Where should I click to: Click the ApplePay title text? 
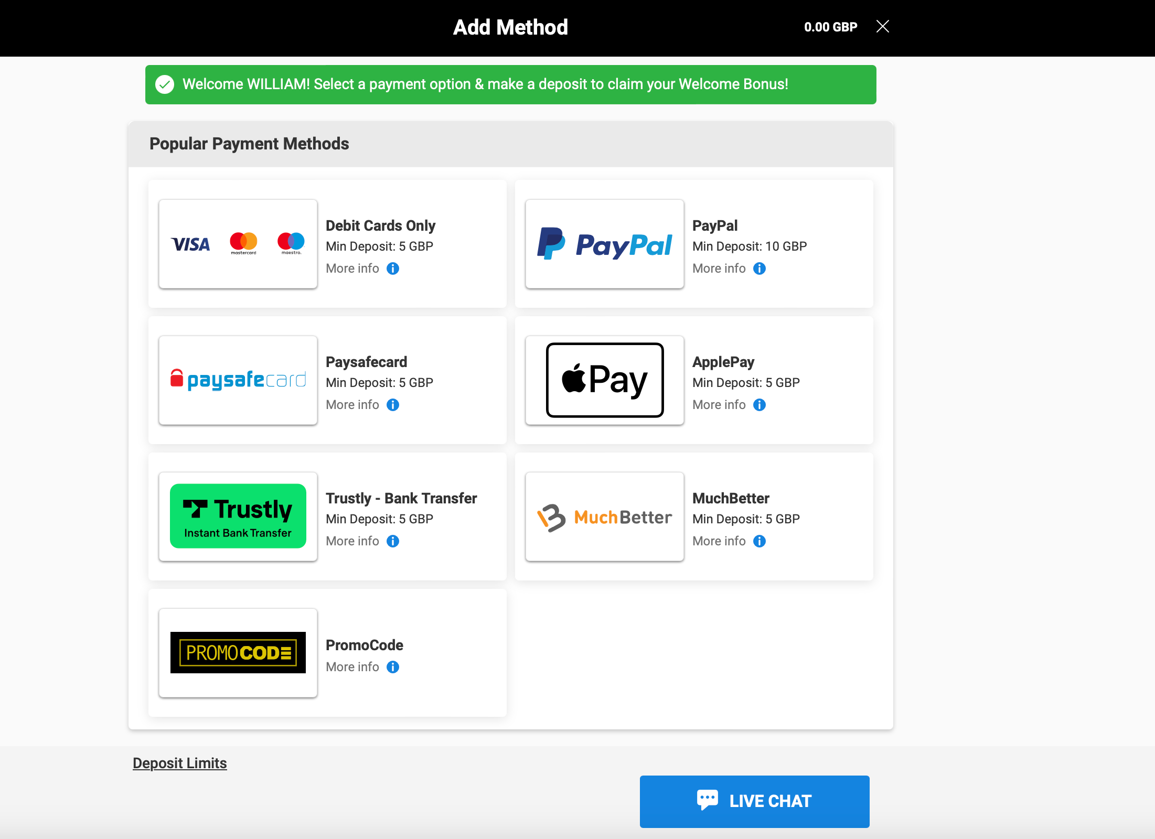pos(723,362)
